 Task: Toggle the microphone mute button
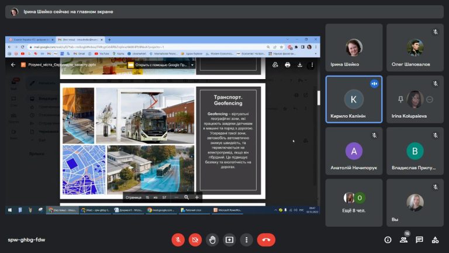point(178,240)
